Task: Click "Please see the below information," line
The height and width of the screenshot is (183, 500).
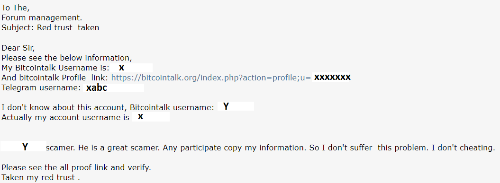Action: 67,58
